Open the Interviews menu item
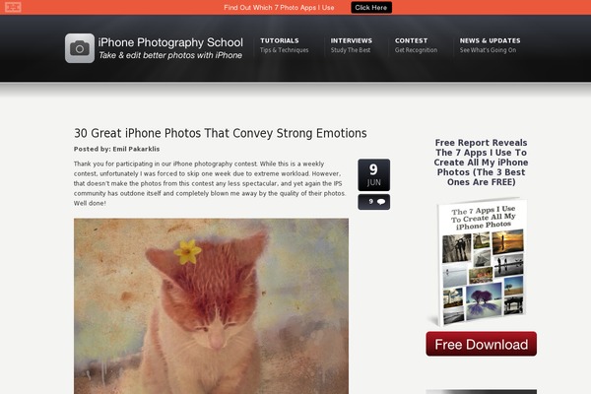Image resolution: width=591 pixels, height=394 pixels. (x=352, y=40)
